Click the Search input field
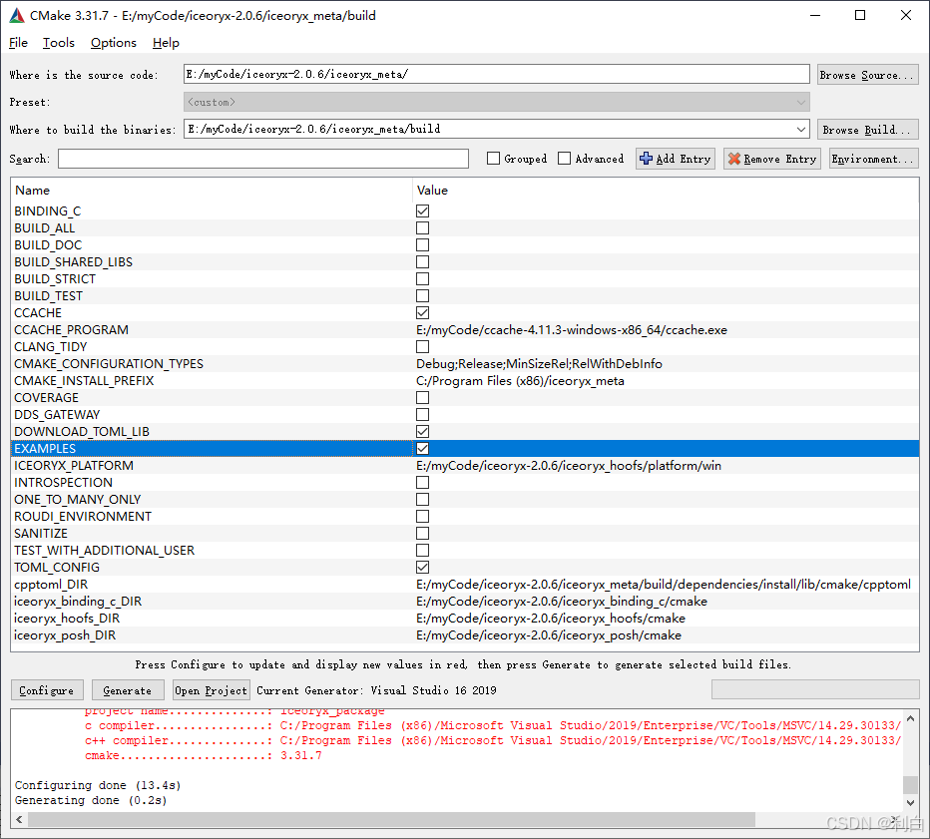930x839 pixels. coord(263,159)
